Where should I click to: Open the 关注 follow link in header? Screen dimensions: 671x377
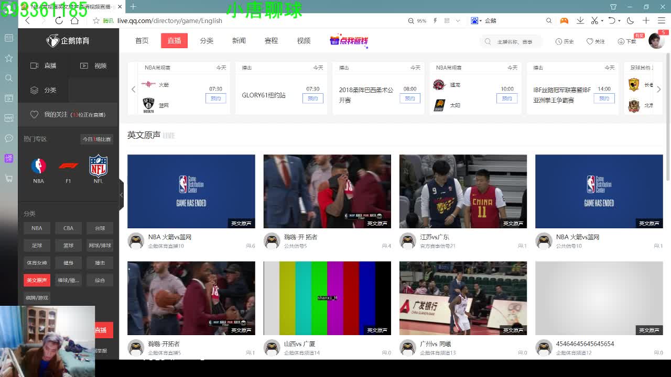point(596,41)
